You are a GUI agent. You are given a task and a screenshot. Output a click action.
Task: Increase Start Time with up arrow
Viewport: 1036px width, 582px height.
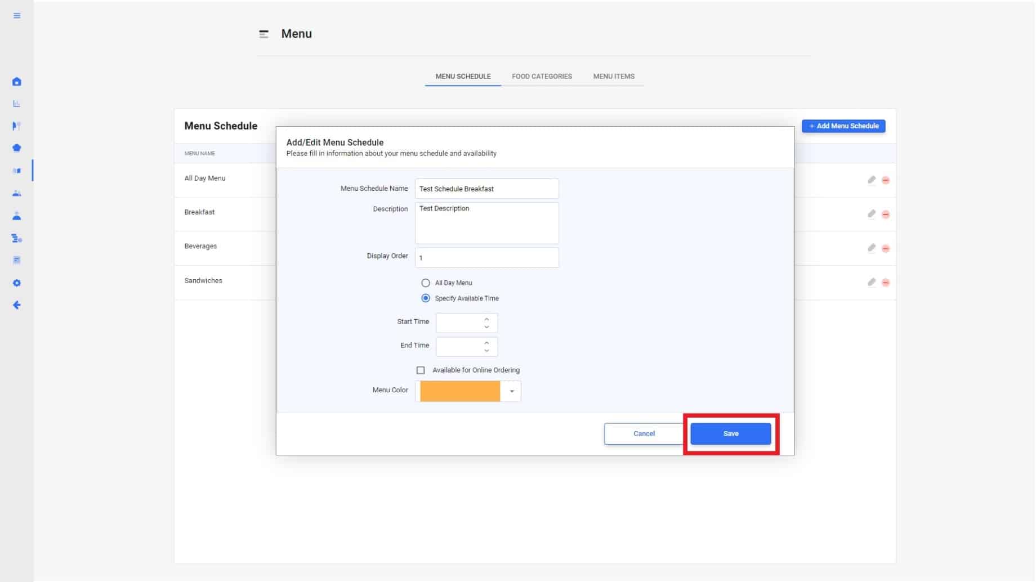tap(487, 319)
